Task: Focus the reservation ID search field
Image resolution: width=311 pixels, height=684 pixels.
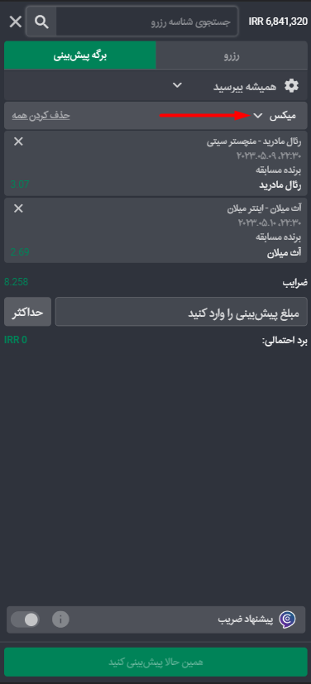Action: 147,22
